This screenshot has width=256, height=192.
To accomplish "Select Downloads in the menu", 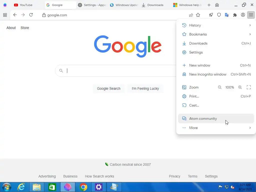I will click(216, 43).
